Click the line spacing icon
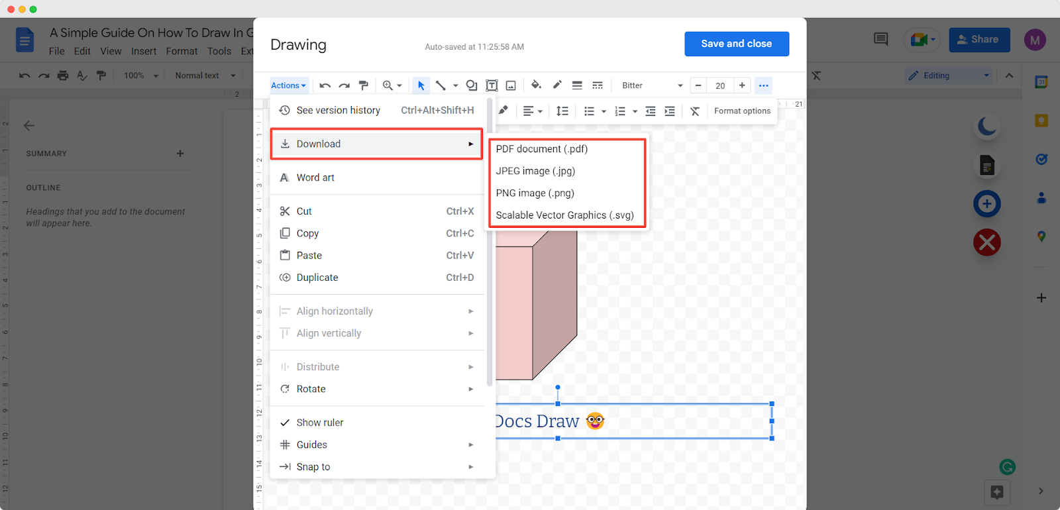This screenshot has height=510, width=1060. click(562, 111)
